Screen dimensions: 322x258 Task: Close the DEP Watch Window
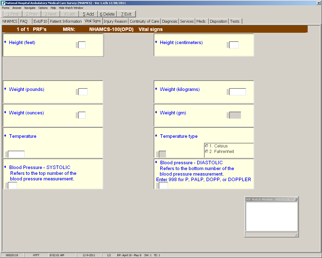click(x=296, y=199)
